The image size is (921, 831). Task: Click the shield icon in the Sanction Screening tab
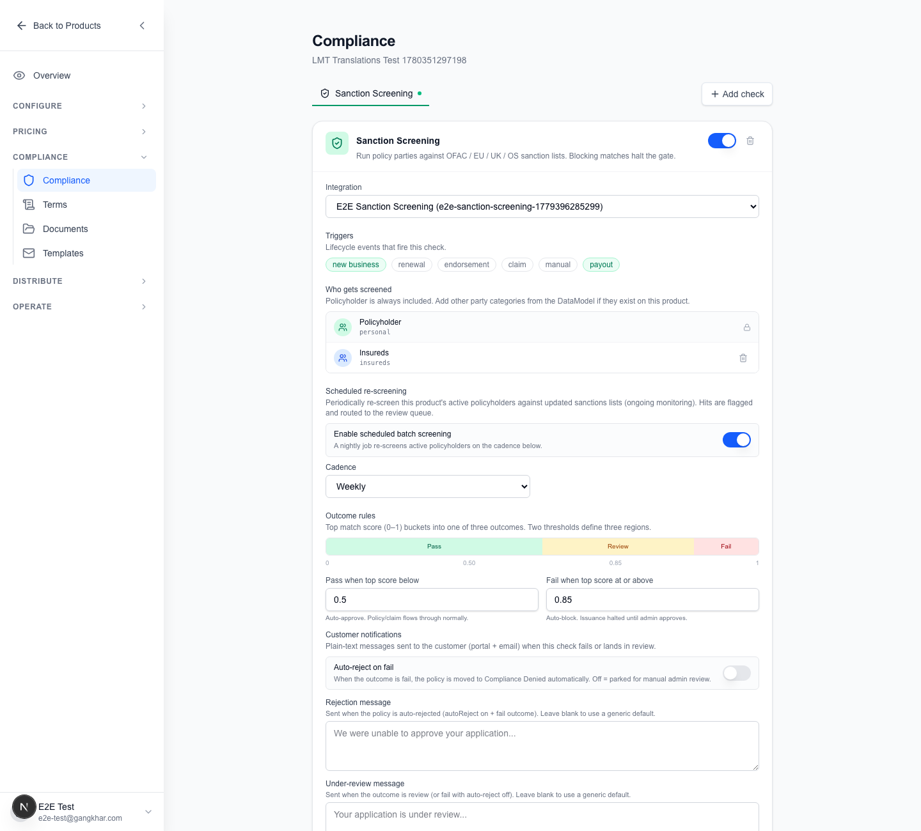(x=325, y=93)
